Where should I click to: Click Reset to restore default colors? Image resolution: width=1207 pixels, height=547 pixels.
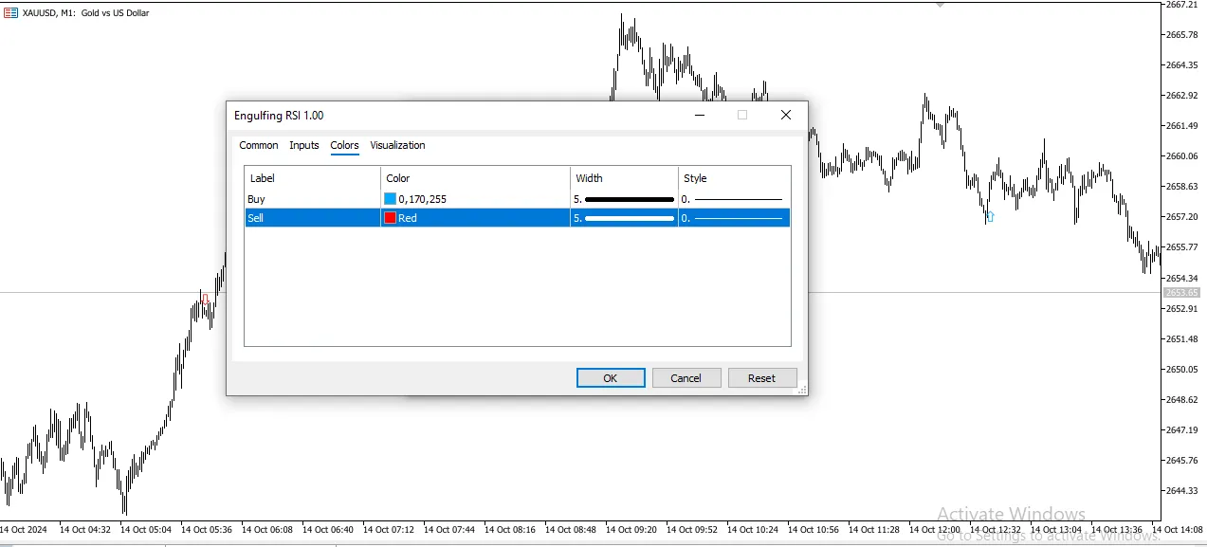click(x=761, y=378)
